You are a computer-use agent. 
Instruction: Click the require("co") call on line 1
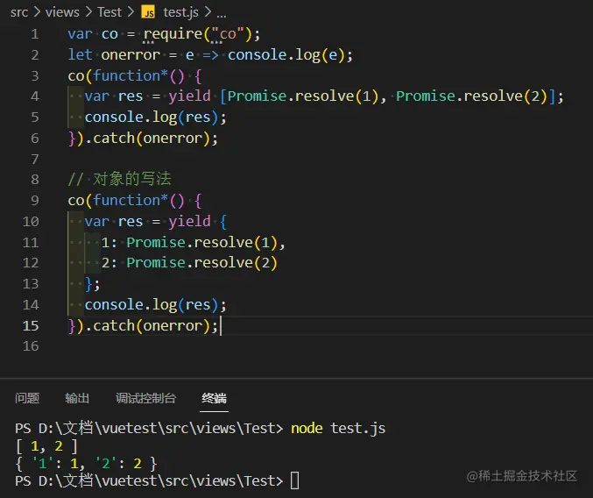point(197,34)
